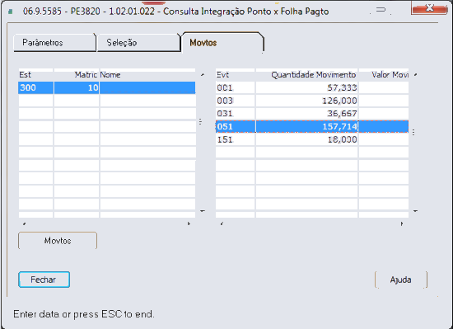Select the Movtos tab at top
This screenshot has width=453, height=329.
(222, 43)
